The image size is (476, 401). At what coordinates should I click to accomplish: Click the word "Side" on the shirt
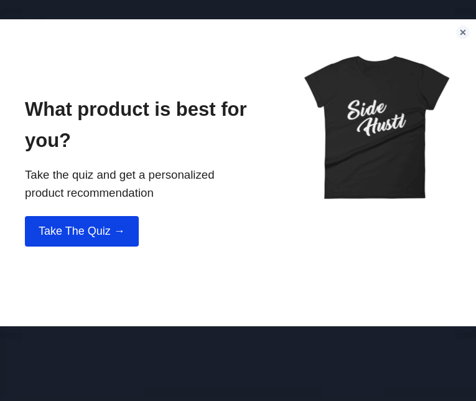tap(366, 108)
